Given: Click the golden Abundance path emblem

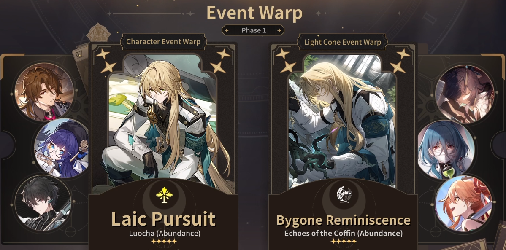Looking at the screenshot, I should pos(164,195).
